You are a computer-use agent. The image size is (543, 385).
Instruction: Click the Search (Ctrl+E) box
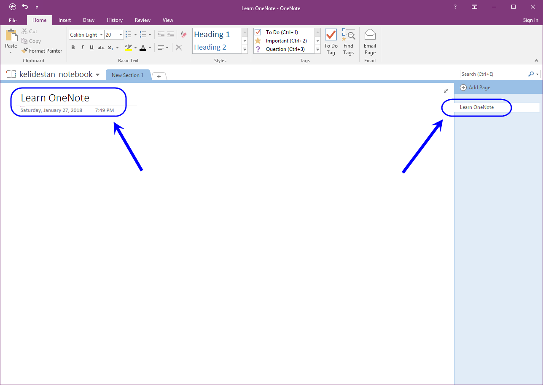(x=494, y=74)
